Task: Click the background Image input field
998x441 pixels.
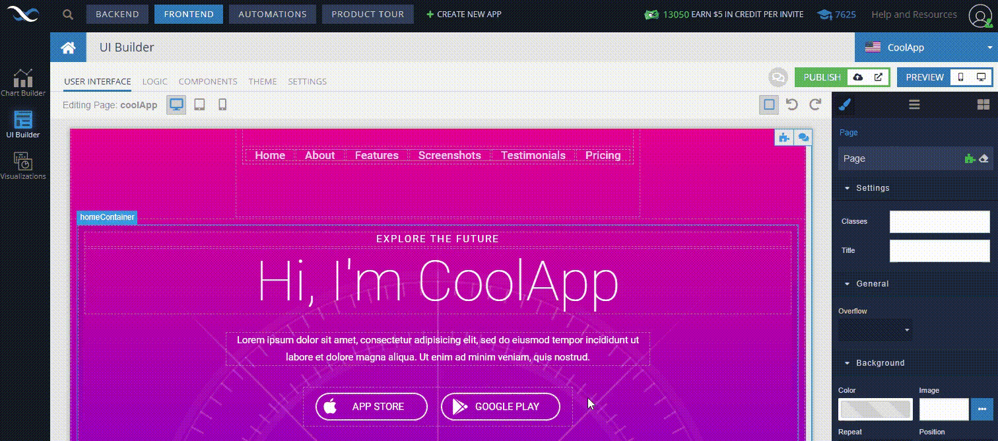Action: 944,409
